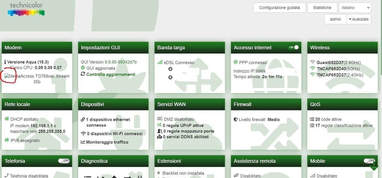
Task: Click the green scroll-down arrow icon
Action: [x=374, y=166]
